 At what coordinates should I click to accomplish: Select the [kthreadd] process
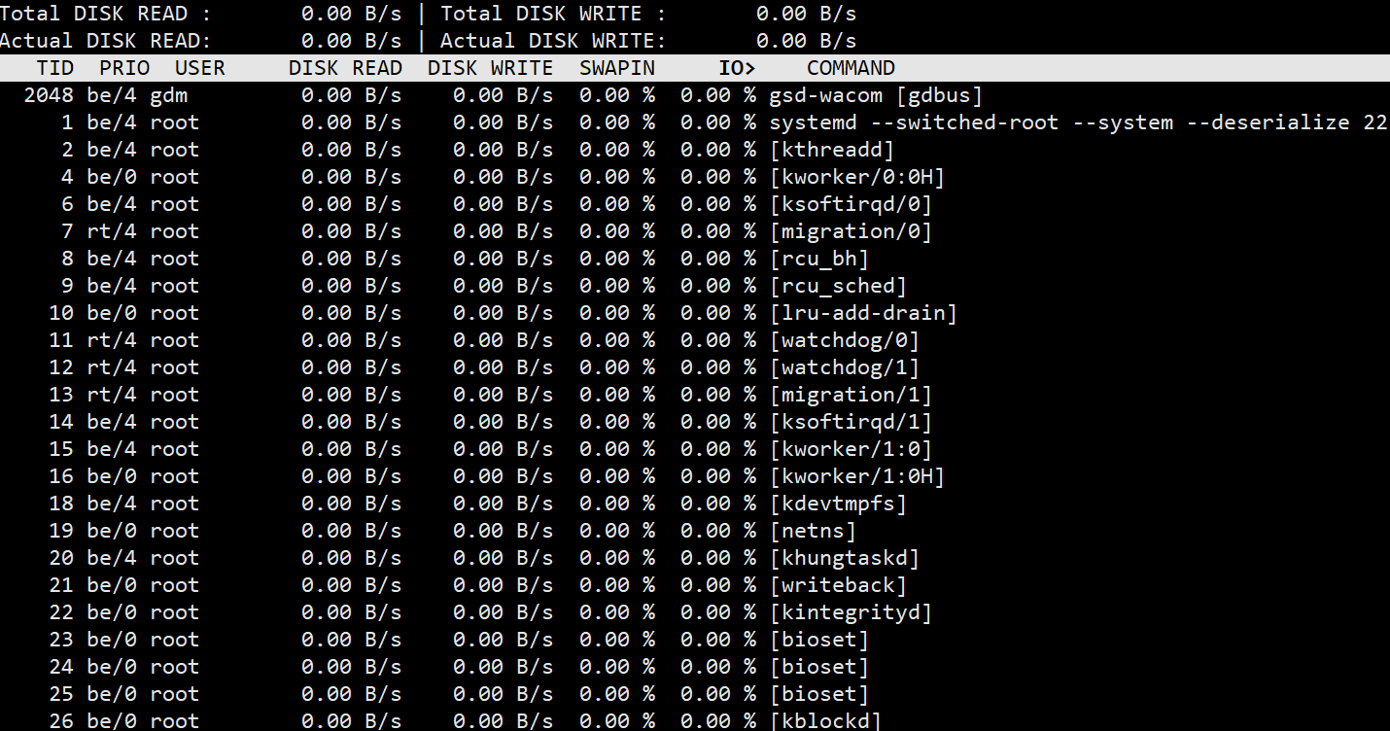(x=831, y=150)
